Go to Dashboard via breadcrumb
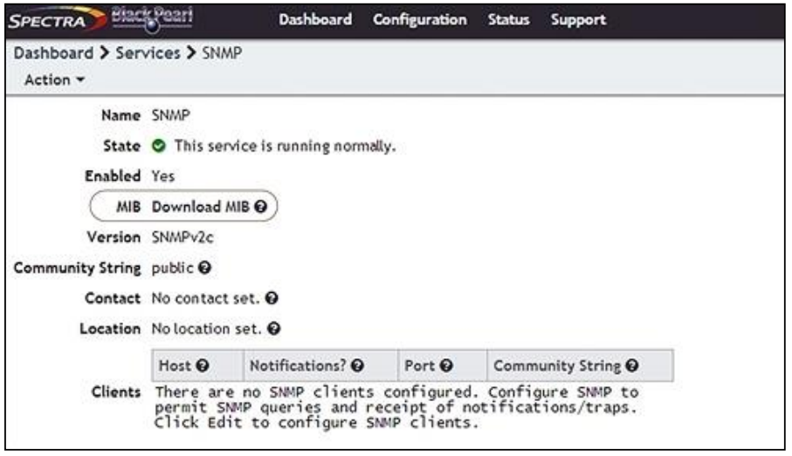Screen dimensions: 792x456 (x=53, y=53)
